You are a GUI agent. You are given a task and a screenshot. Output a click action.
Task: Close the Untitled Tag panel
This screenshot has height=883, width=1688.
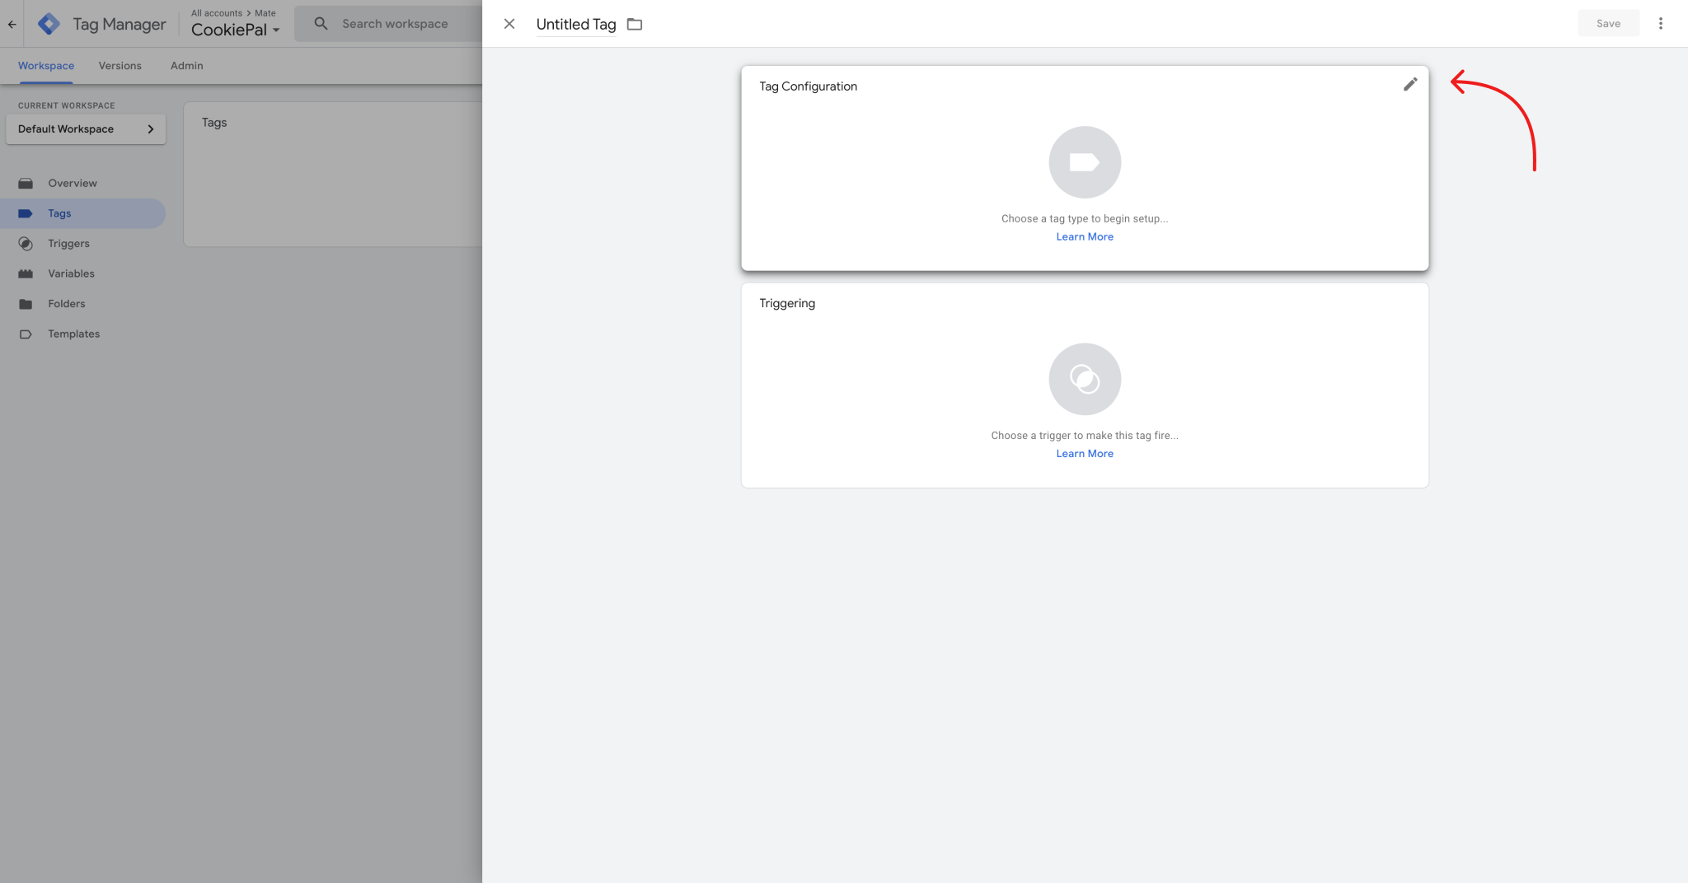point(509,24)
